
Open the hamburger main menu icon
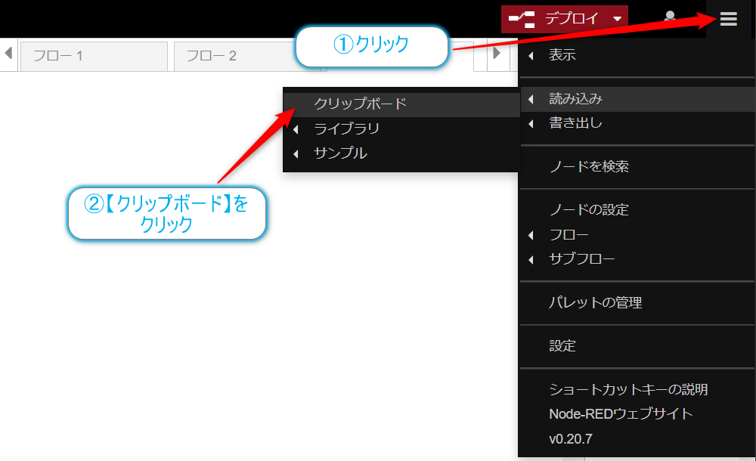pos(729,19)
